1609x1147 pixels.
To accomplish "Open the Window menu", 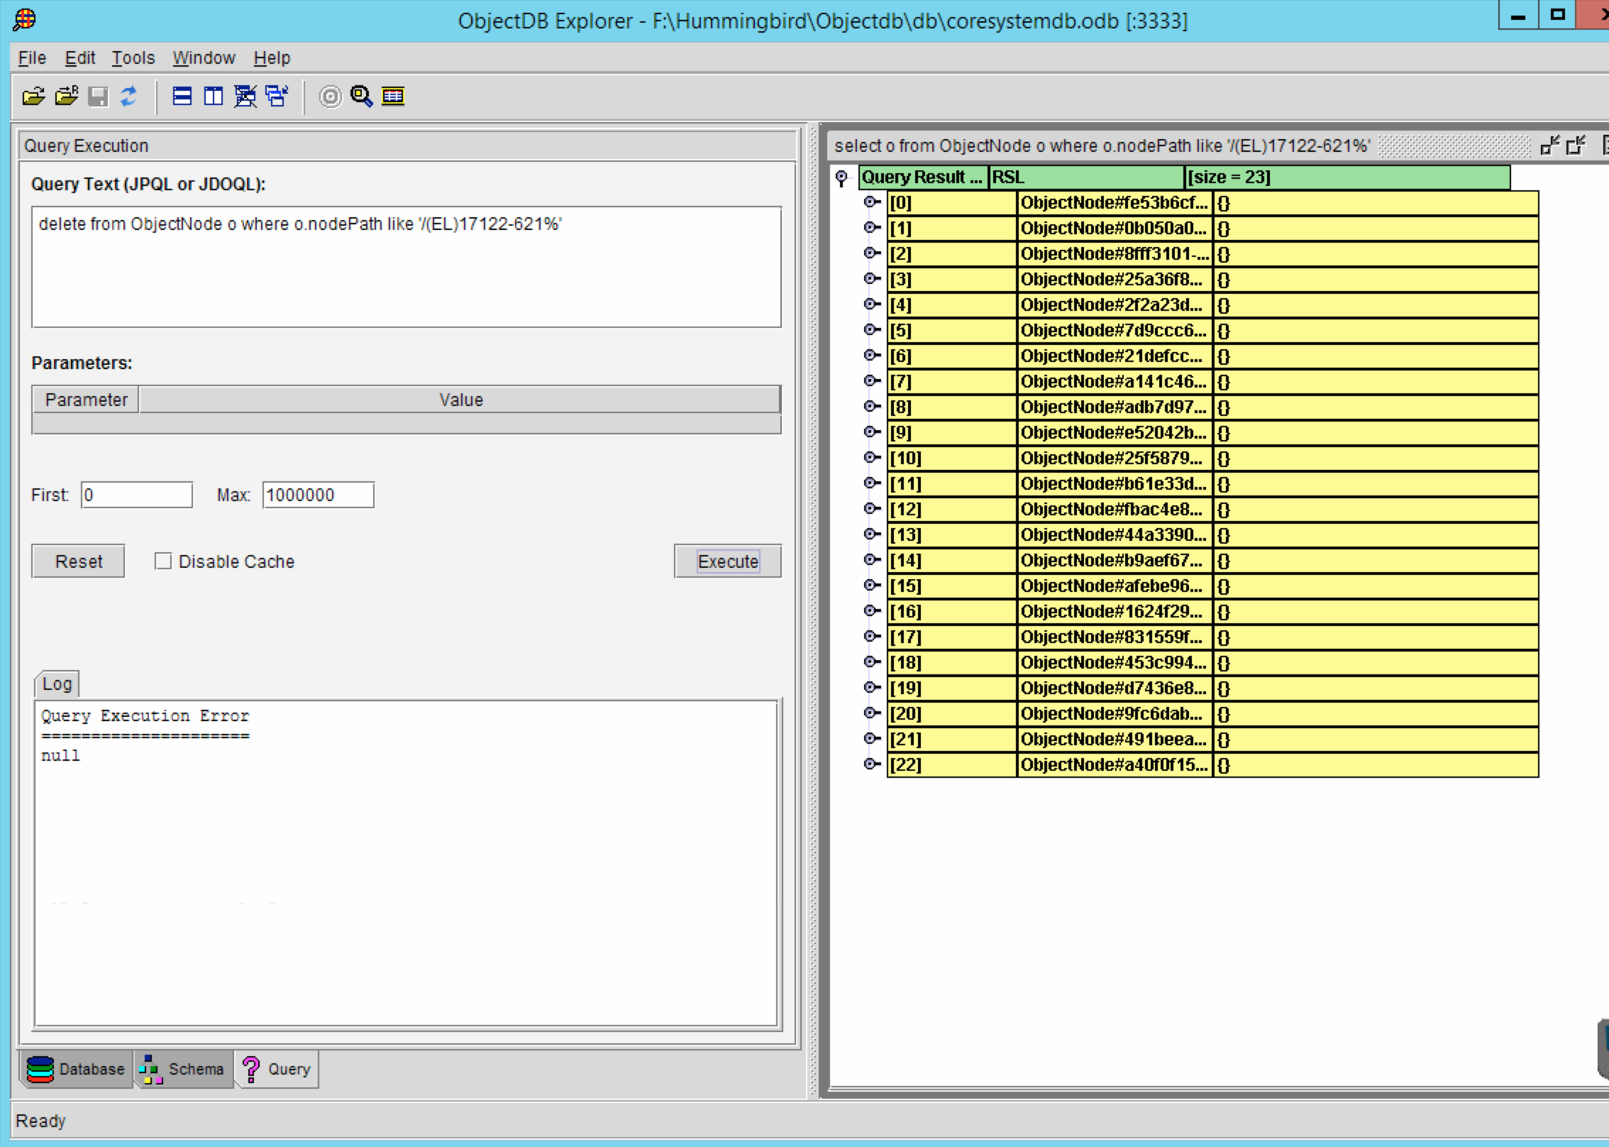I will click(204, 57).
